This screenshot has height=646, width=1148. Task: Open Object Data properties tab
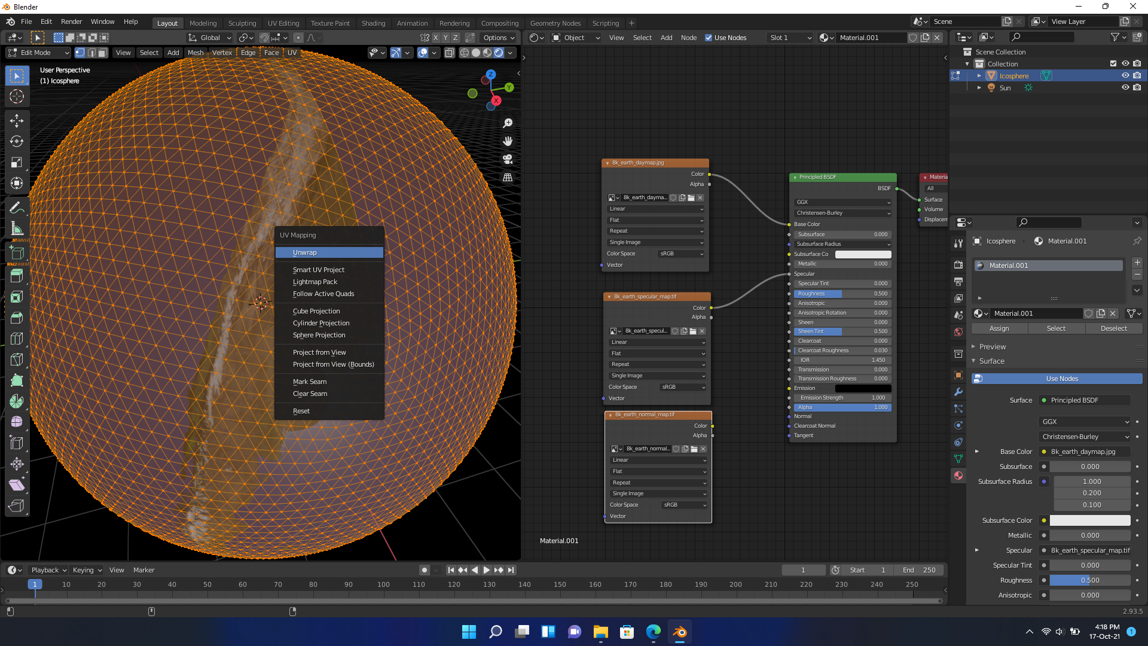pyautogui.click(x=958, y=459)
